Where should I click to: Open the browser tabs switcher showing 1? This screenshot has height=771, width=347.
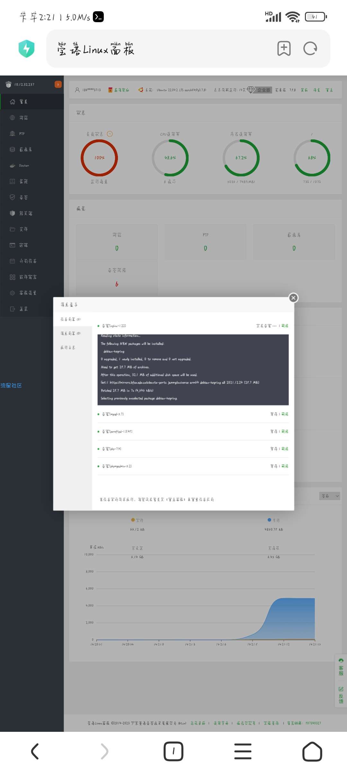pyautogui.click(x=173, y=751)
